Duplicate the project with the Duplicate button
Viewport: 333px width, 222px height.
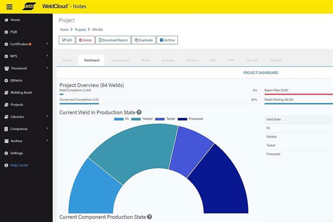point(144,40)
